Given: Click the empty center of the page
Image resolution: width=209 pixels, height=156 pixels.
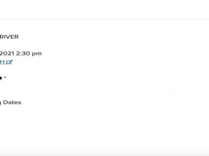Looking at the screenshot, I should tap(104, 84).
